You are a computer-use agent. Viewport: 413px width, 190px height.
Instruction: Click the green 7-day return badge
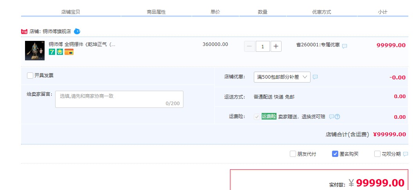click(52, 52)
